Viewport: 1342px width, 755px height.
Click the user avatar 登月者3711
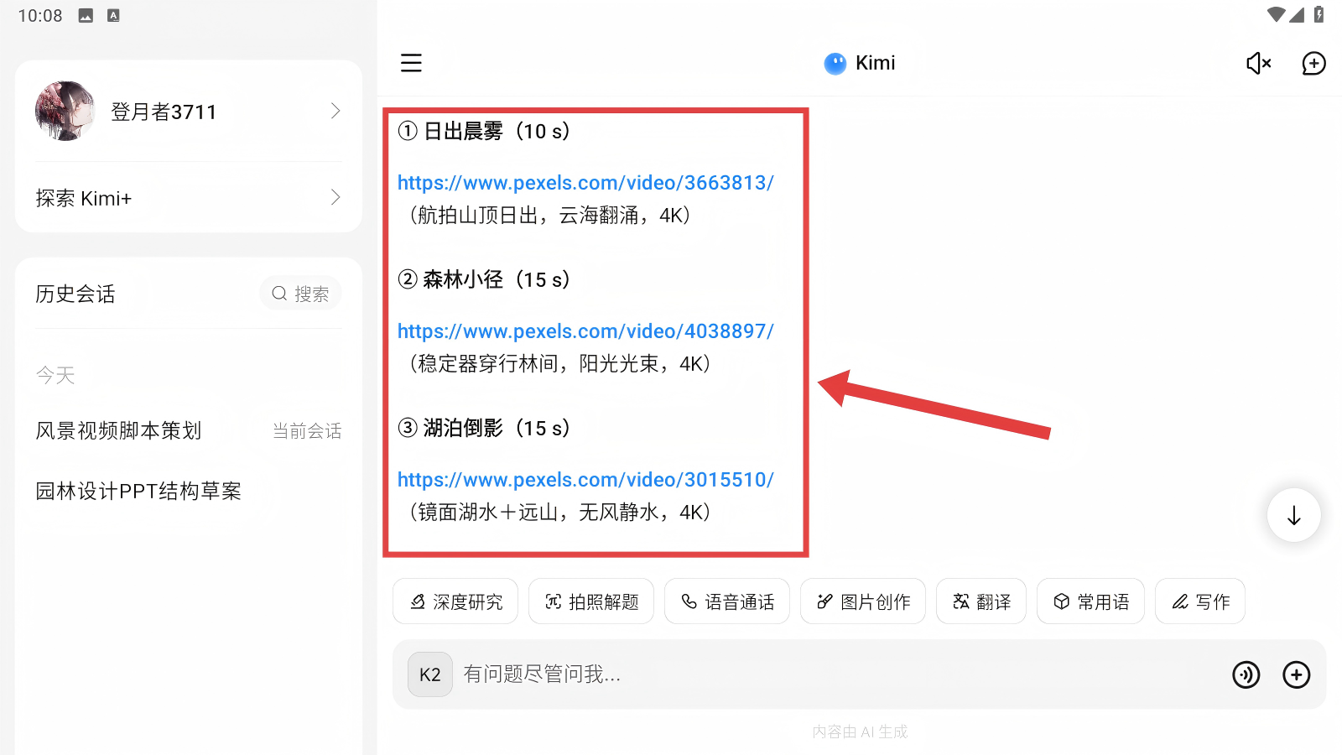(65, 111)
